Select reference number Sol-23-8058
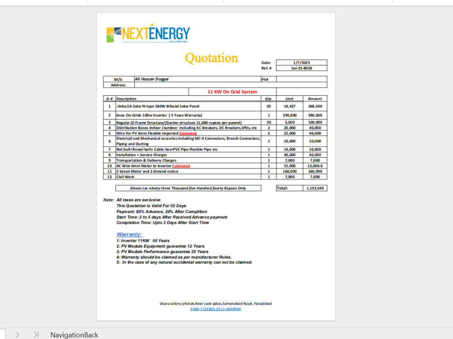The height and width of the screenshot is (339, 453). [x=301, y=68]
